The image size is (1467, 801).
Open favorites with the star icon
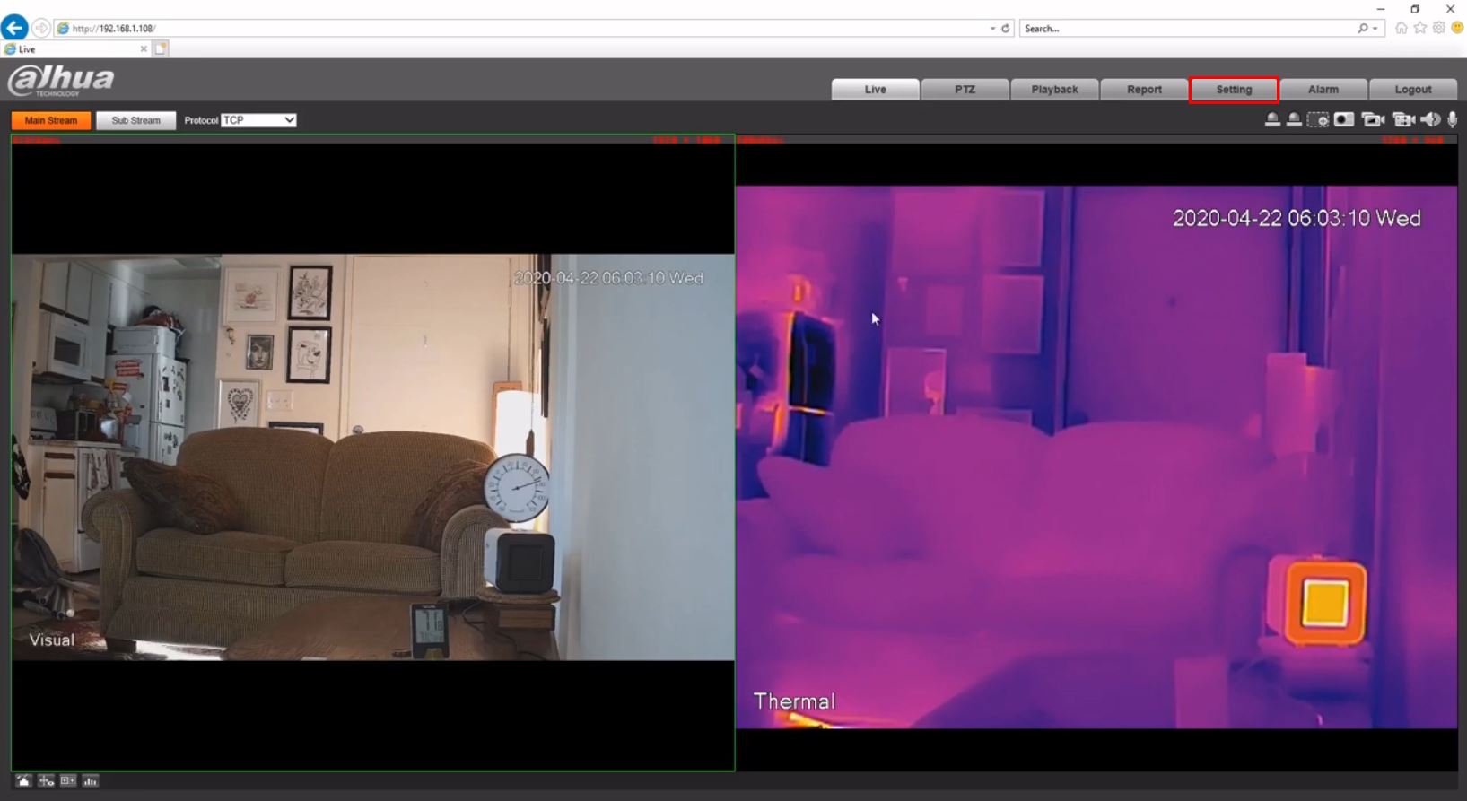pos(1420,28)
